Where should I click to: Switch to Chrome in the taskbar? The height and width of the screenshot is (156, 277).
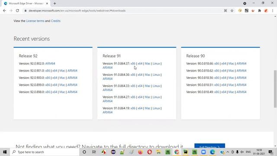(177, 152)
